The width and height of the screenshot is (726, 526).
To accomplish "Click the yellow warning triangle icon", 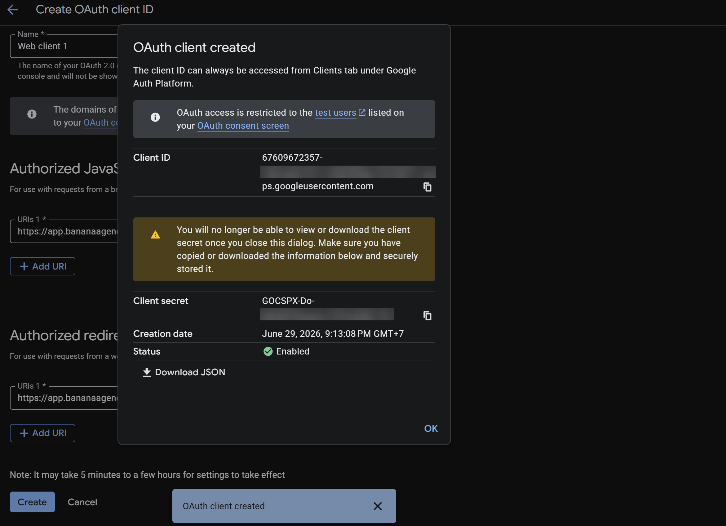I will click(155, 235).
